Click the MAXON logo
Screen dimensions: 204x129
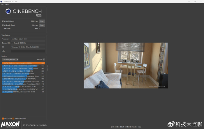pos(10,124)
